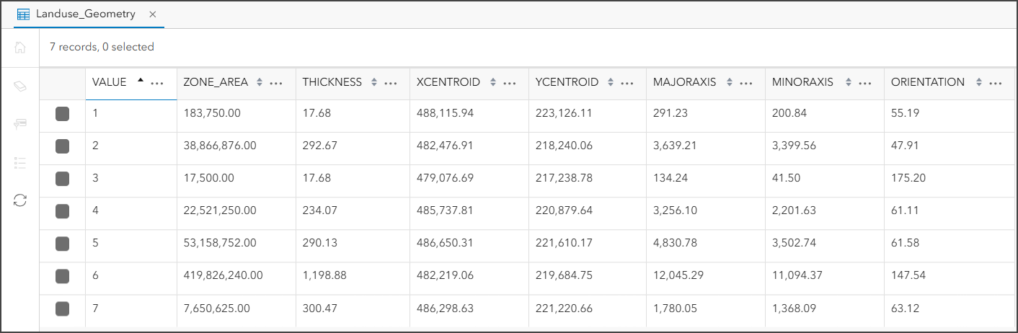The image size is (1018, 333).
Task: Open the THICKNESS column more options menu
Action: point(391,83)
